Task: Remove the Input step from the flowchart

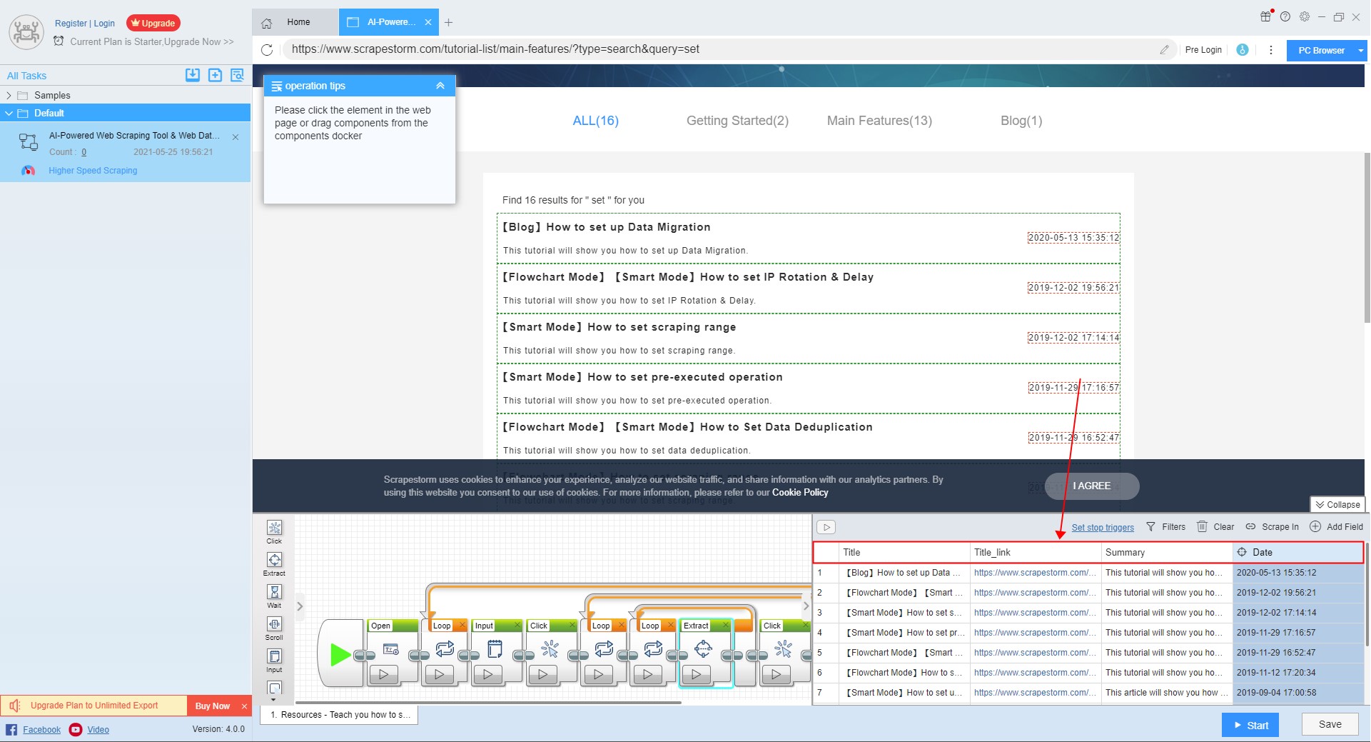Action: 518,626
